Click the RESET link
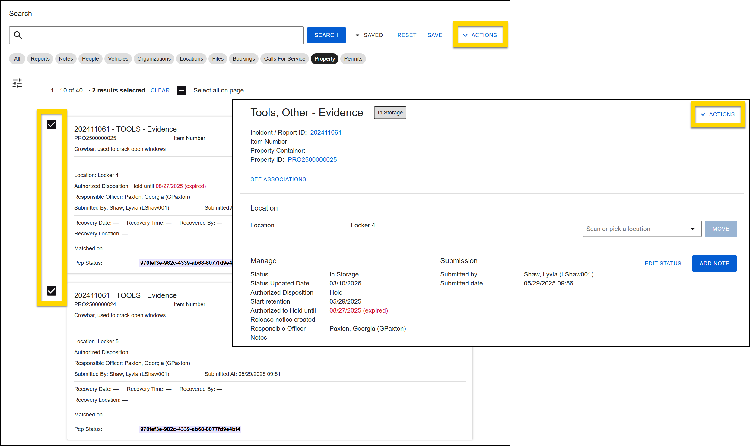The width and height of the screenshot is (750, 446). pos(407,35)
